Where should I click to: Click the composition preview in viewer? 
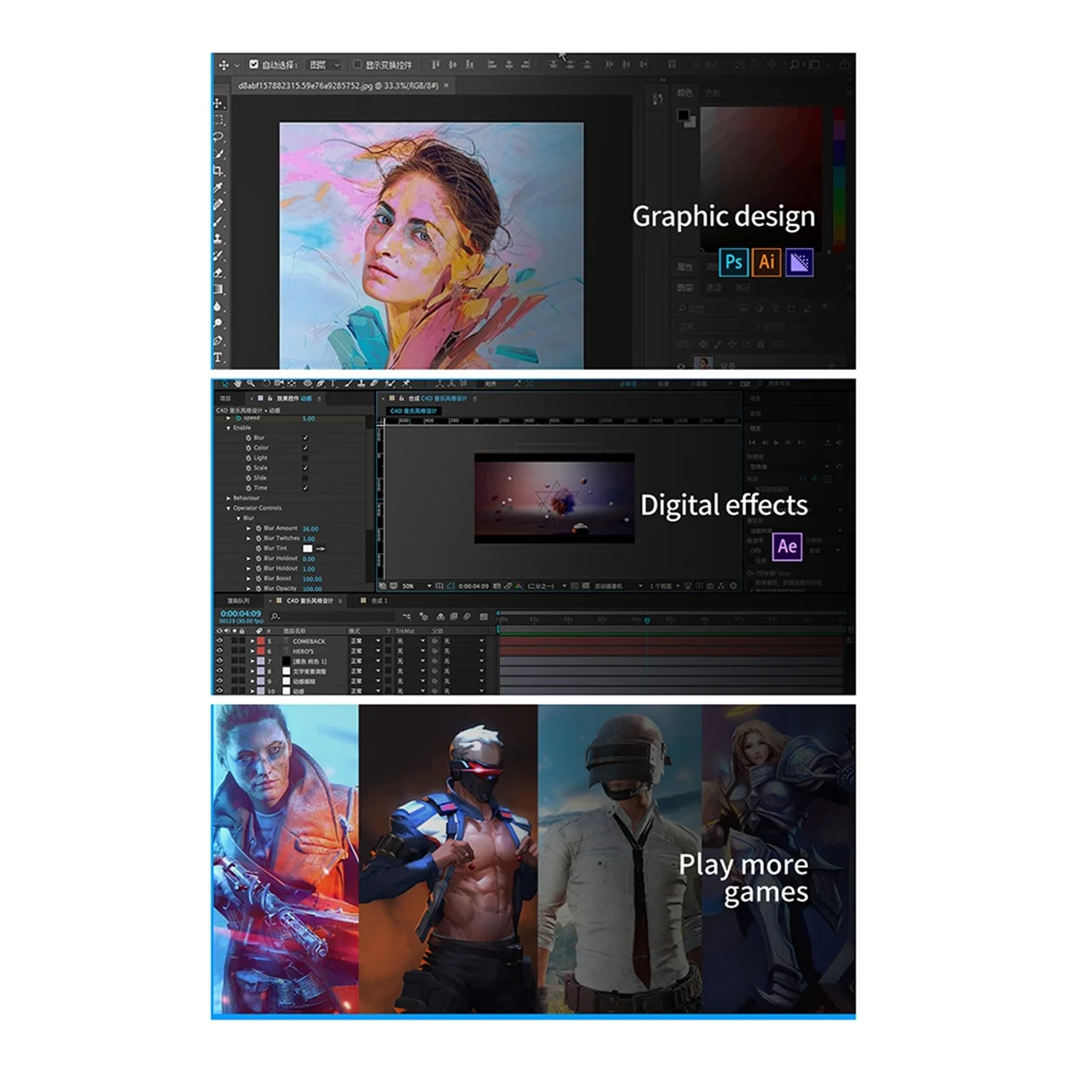pos(554,498)
